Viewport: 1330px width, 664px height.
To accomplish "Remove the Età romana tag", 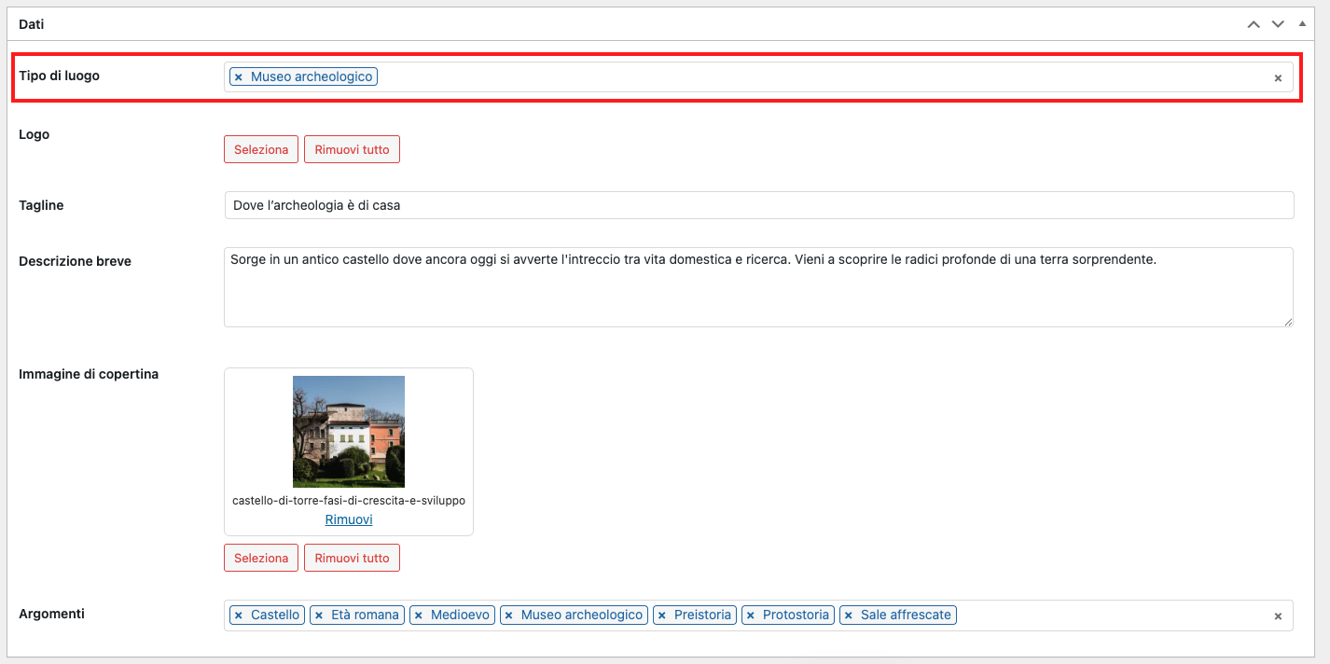I will (x=319, y=616).
